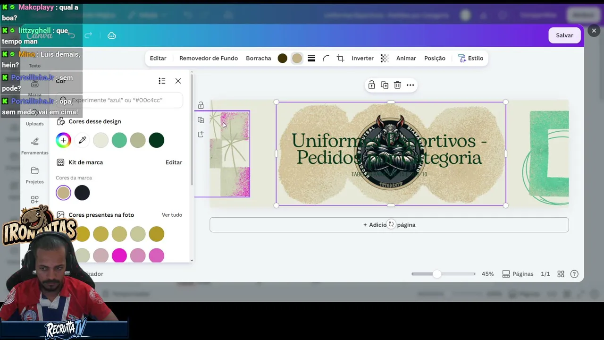604x340 pixels.
Task: Click the Salvar button
Action: pos(564,35)
